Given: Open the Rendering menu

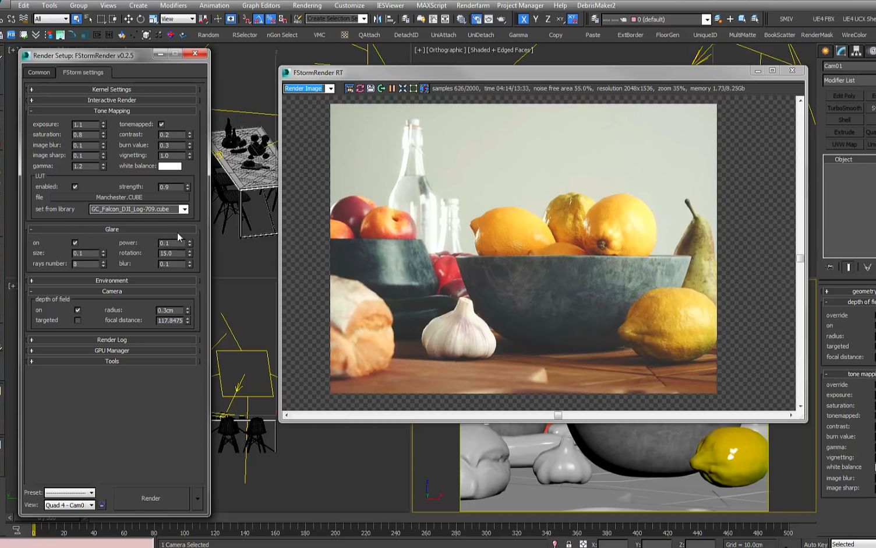Looking at the screenshot, I should (x=306, y=5).
